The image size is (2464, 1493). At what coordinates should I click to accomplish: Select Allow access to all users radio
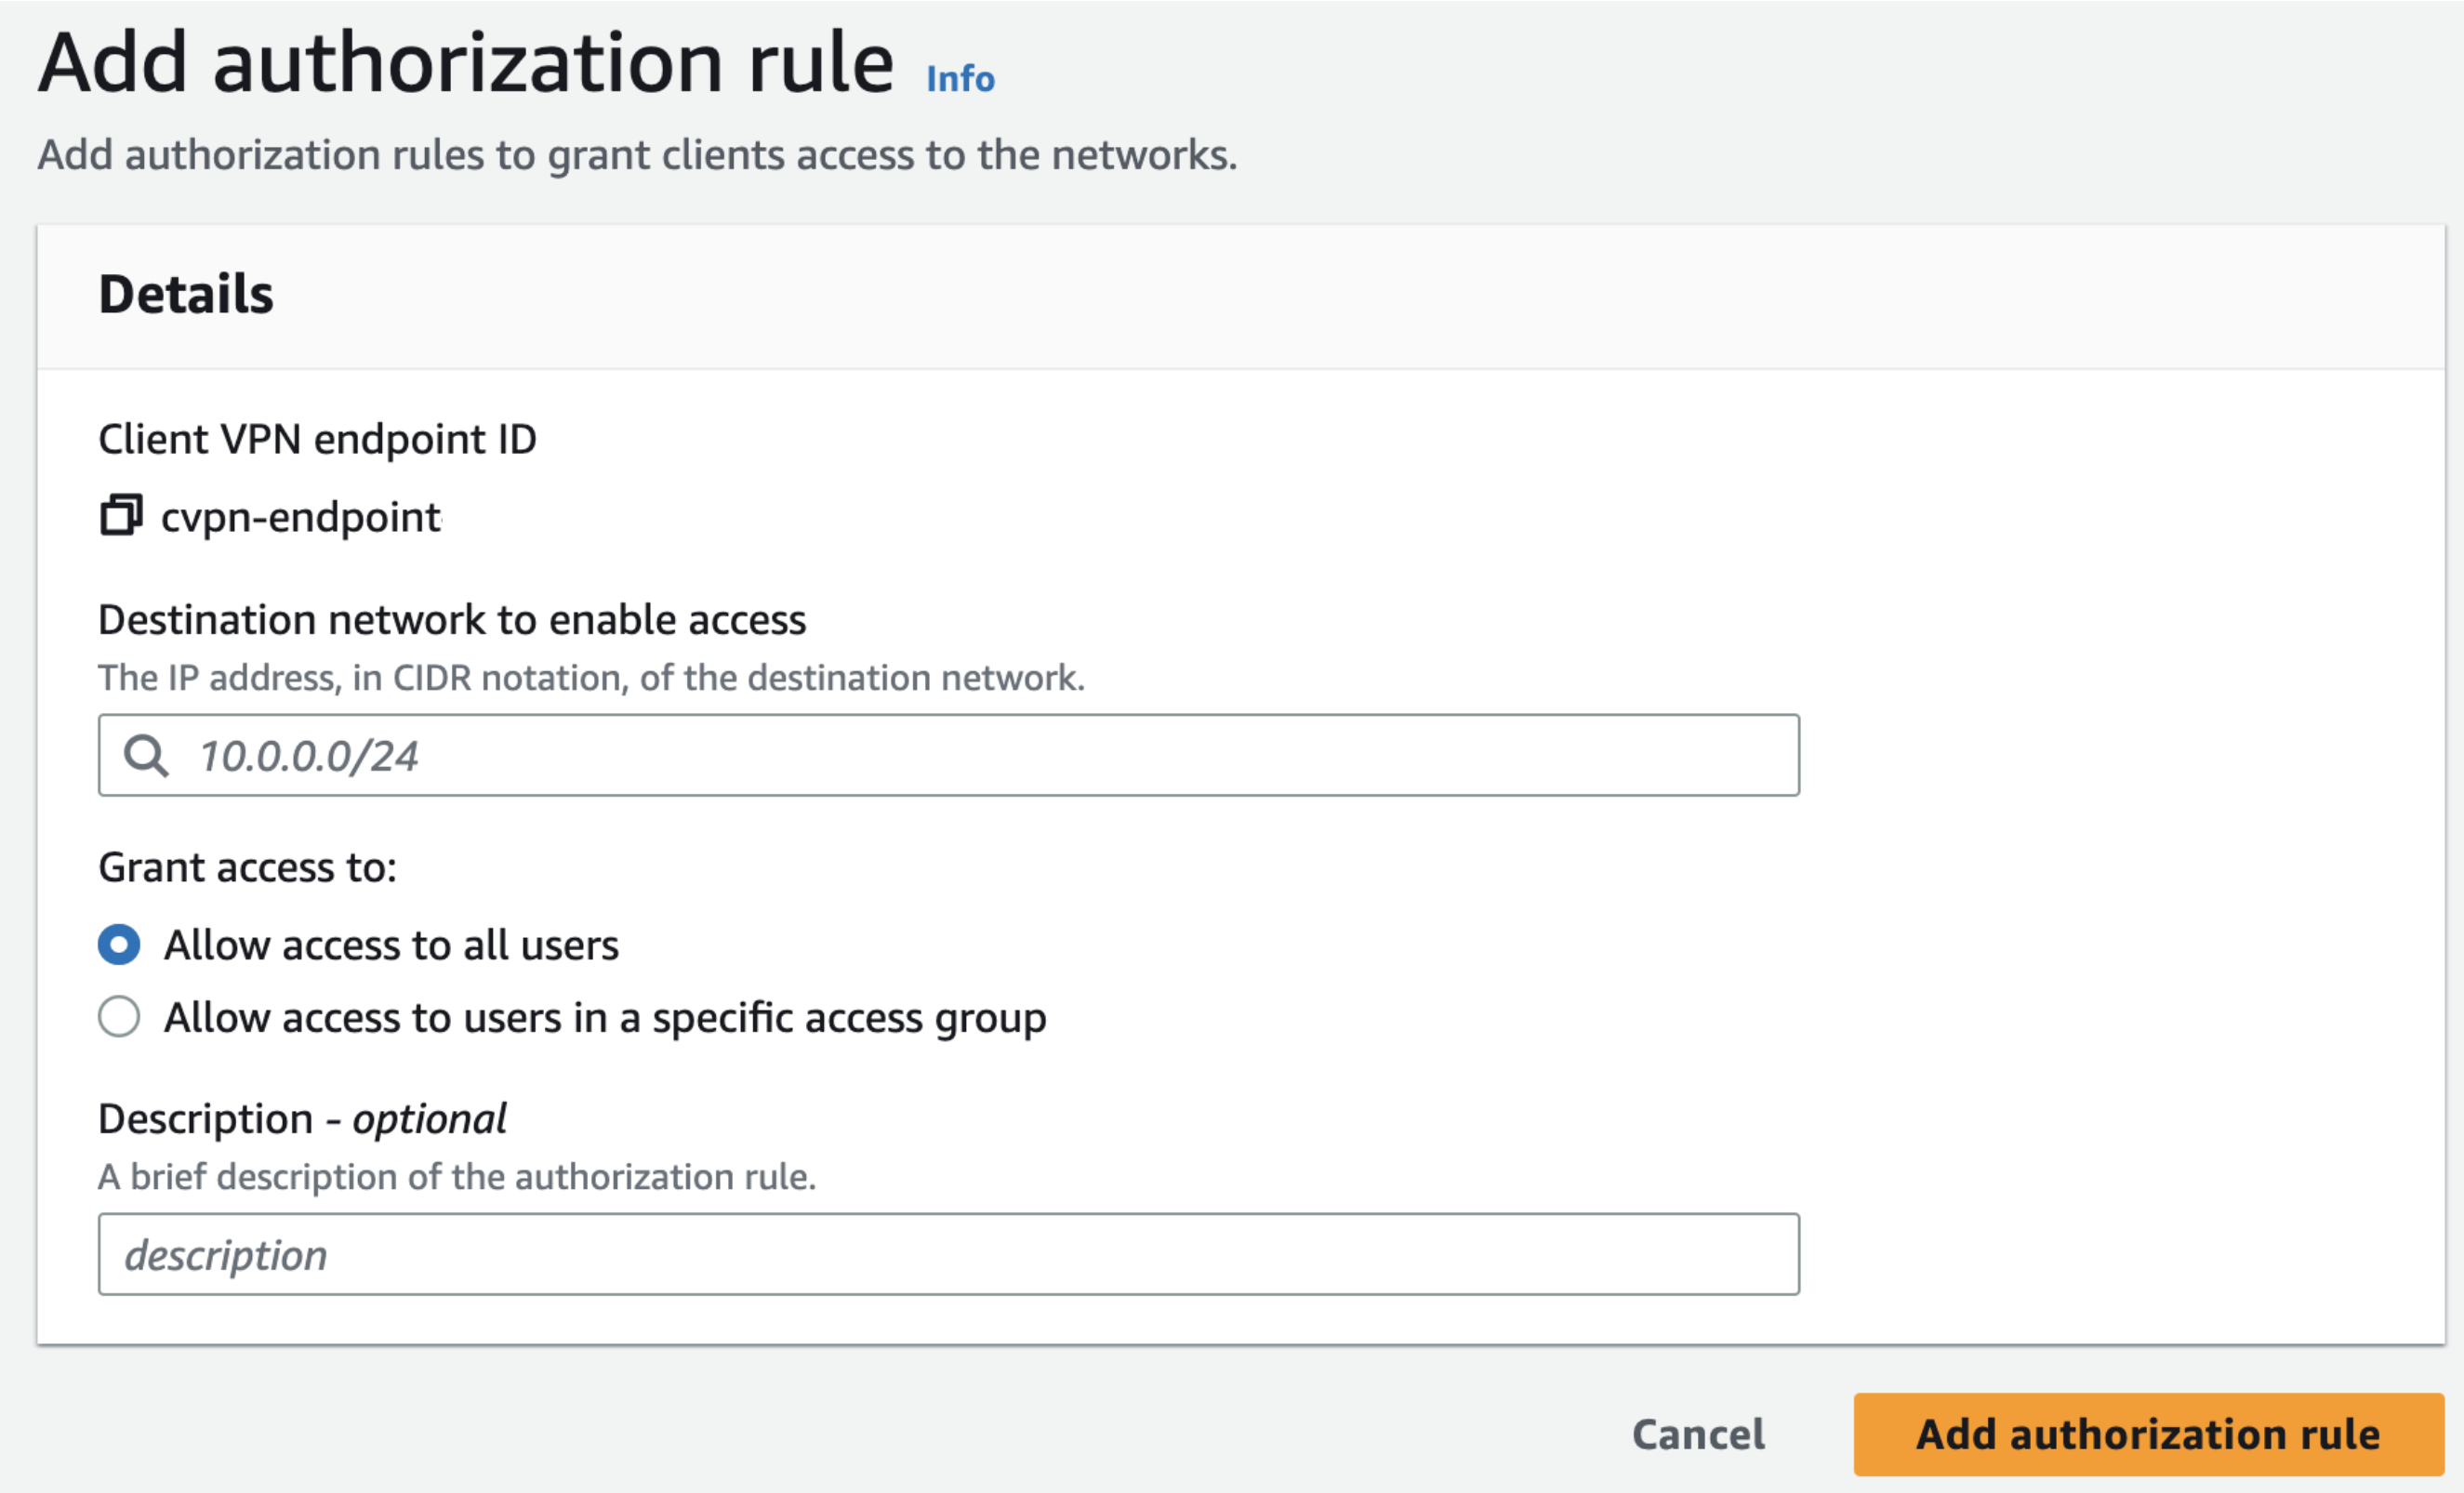119,945
